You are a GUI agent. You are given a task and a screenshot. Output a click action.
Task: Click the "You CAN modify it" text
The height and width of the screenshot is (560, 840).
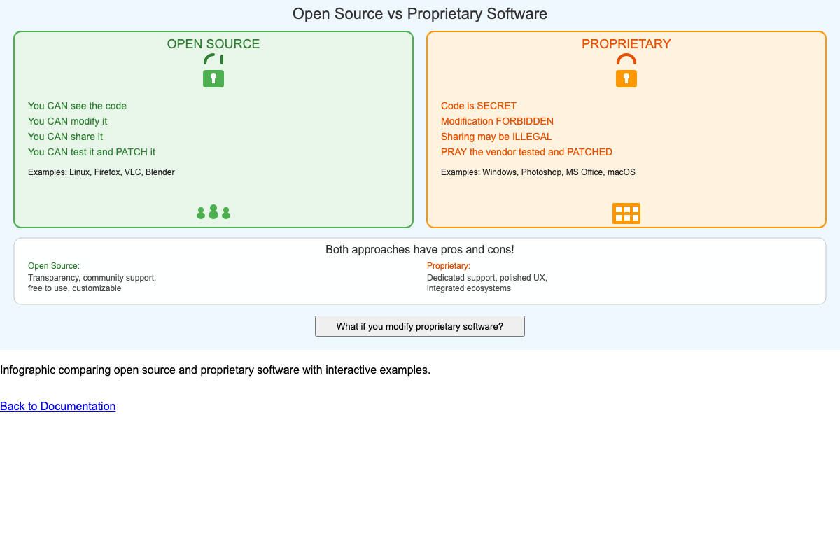(x=67, y=121)
